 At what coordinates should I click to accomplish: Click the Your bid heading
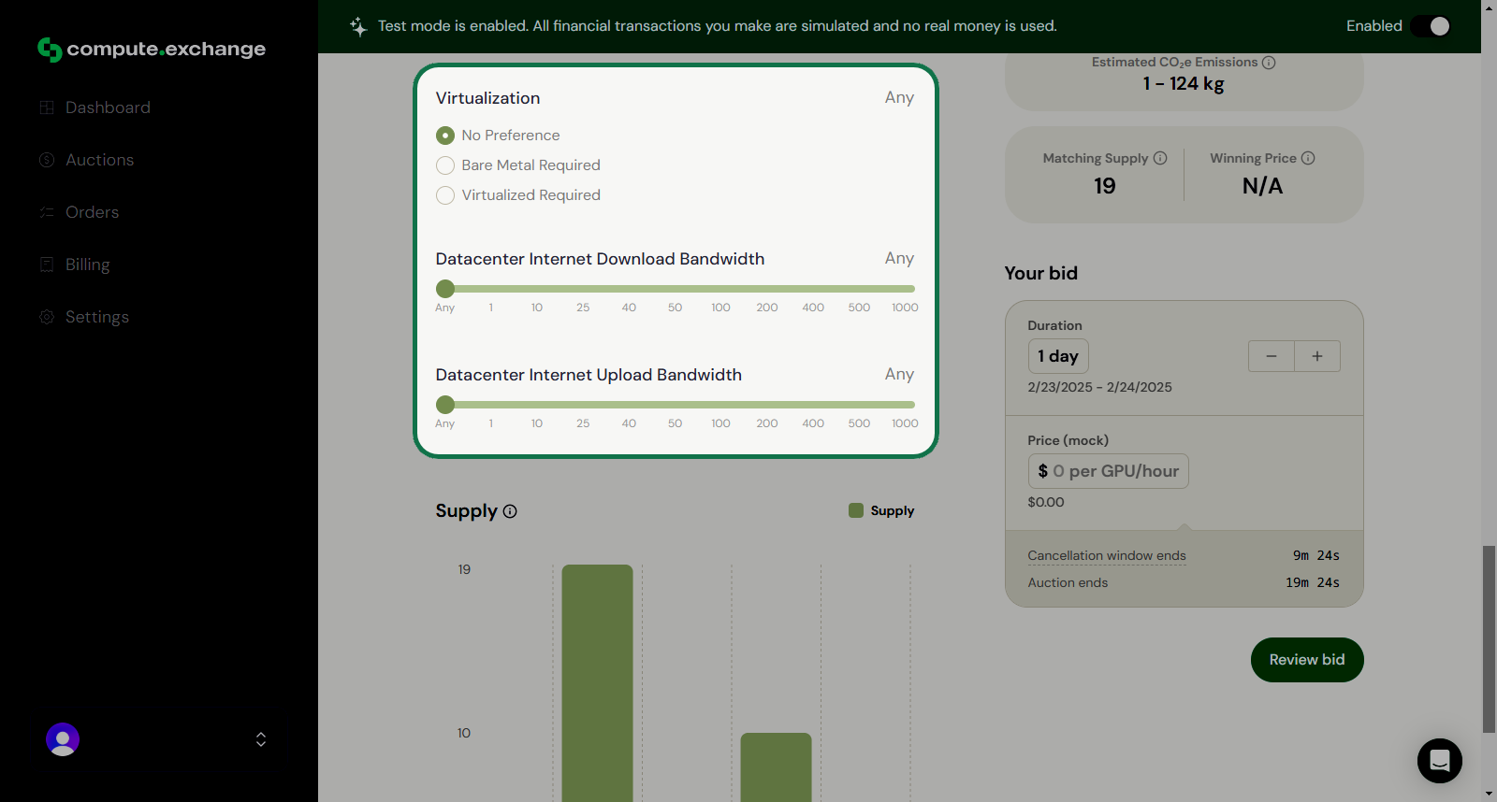pos(1041,273)
